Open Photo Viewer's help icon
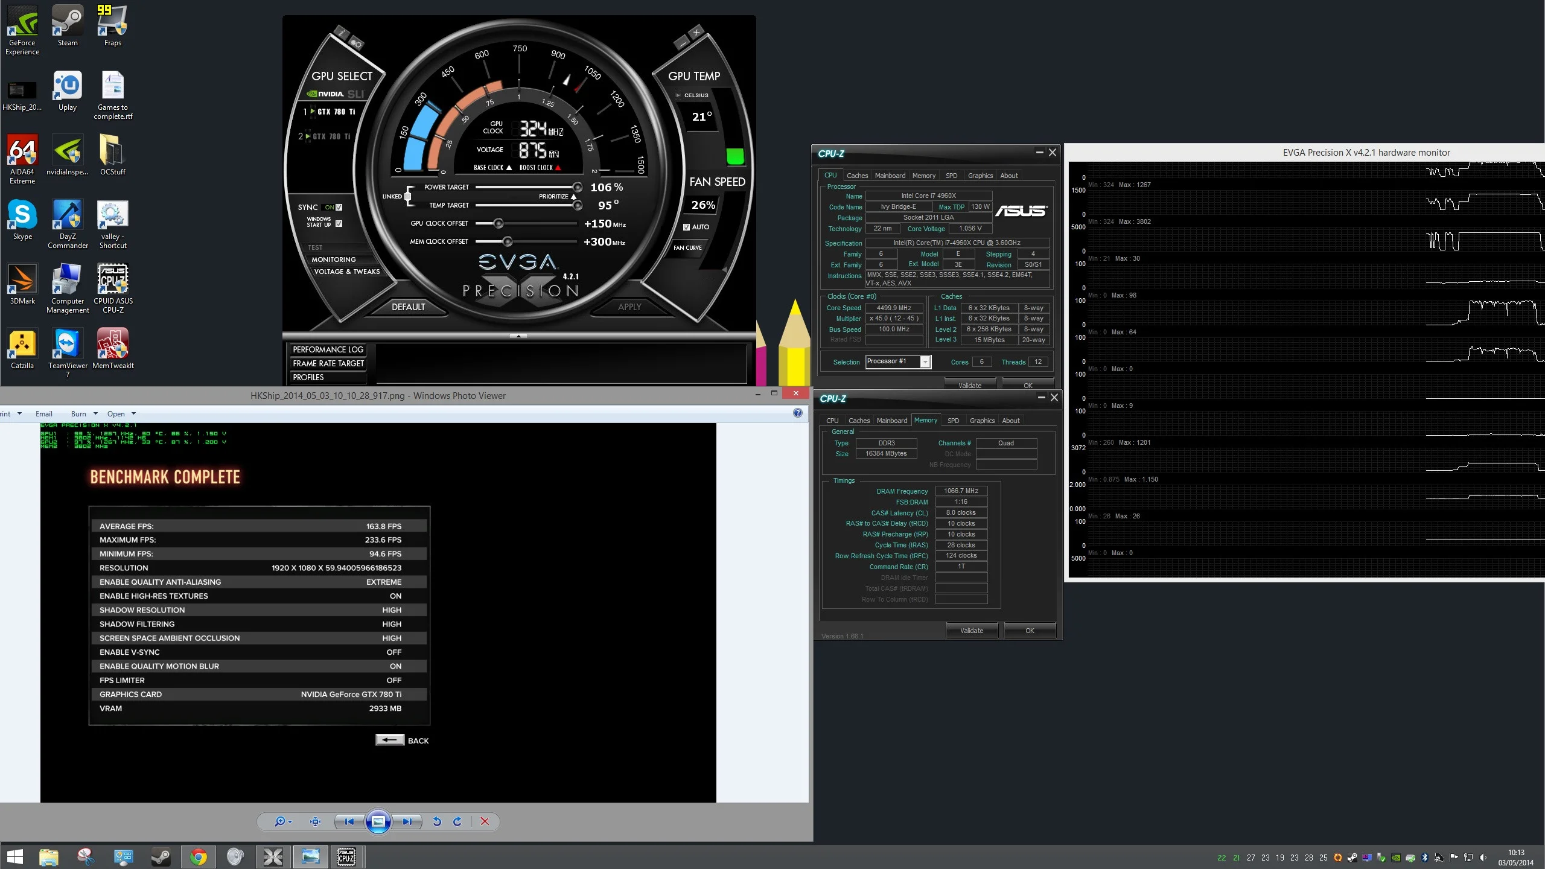1545x869 pixels. [798, 413]
